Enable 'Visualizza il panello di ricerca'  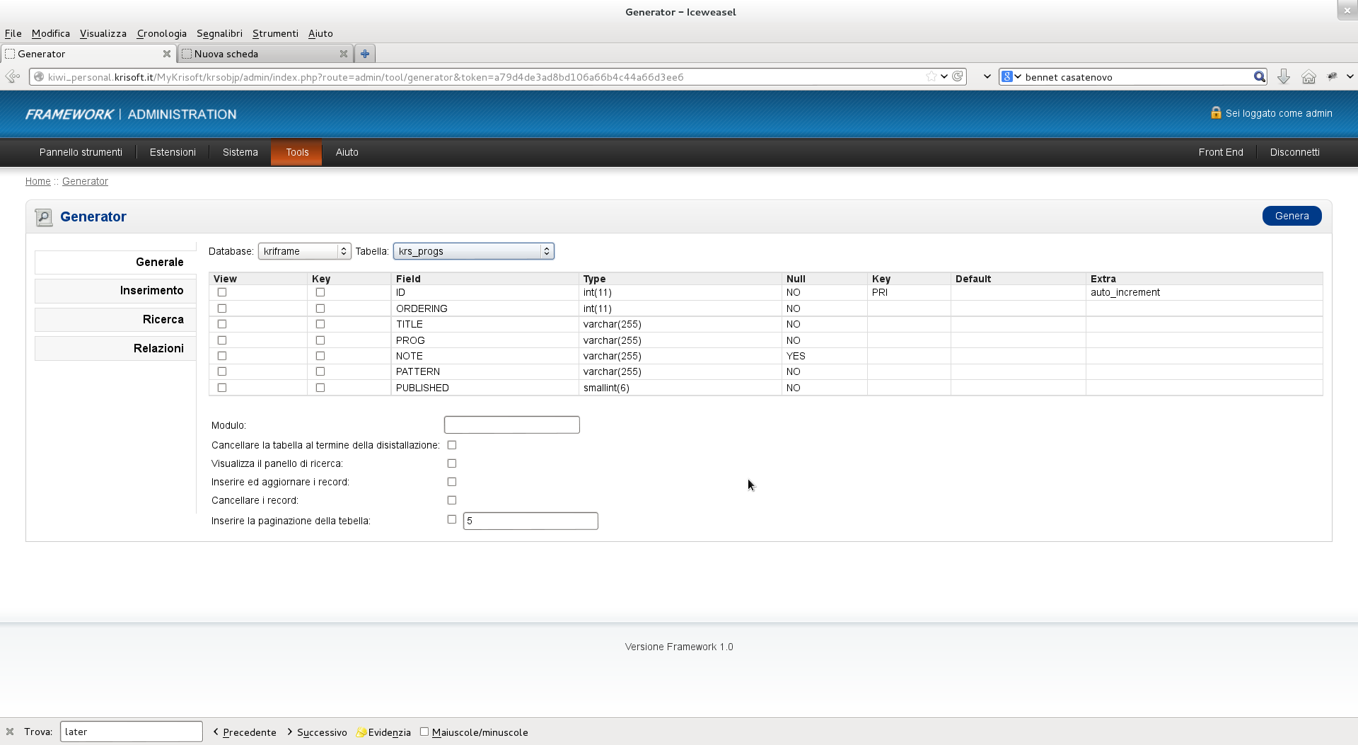point(452,463)
